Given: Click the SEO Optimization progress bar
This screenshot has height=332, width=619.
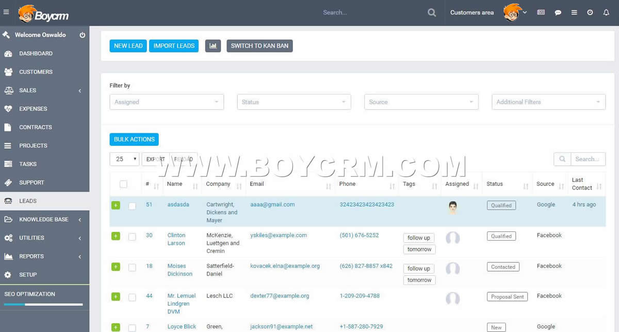Looking at the screenshot, I should (x=43, y=304).
